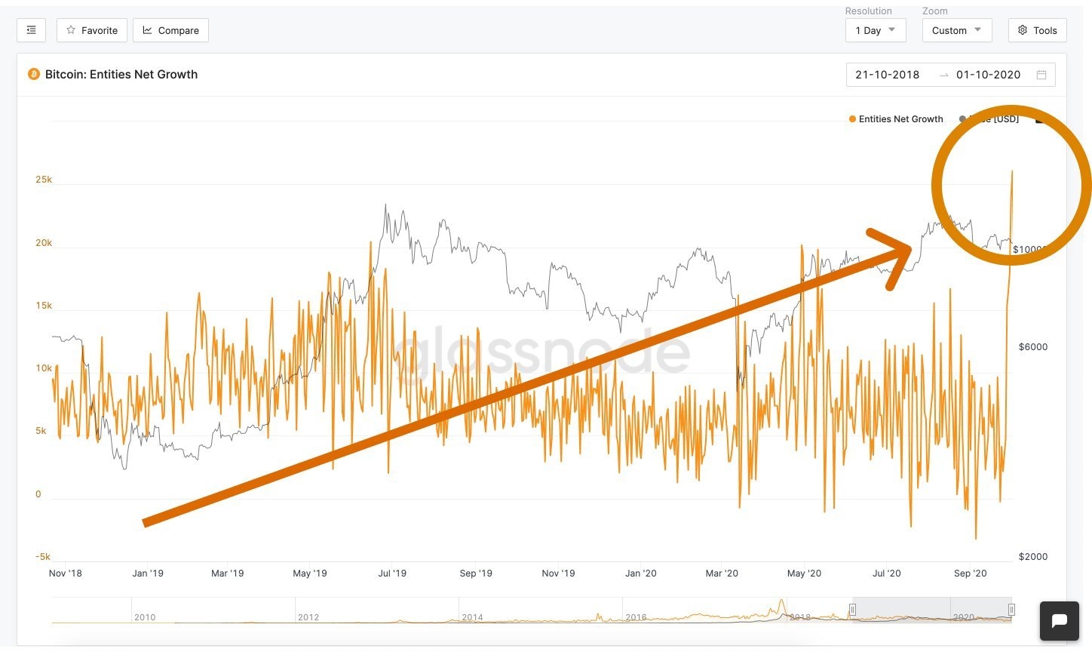Viewport: 1092px width, 655px height.
Task: Click the right handle of the timeline minimap selector
Action: [x=1012, y=610]
